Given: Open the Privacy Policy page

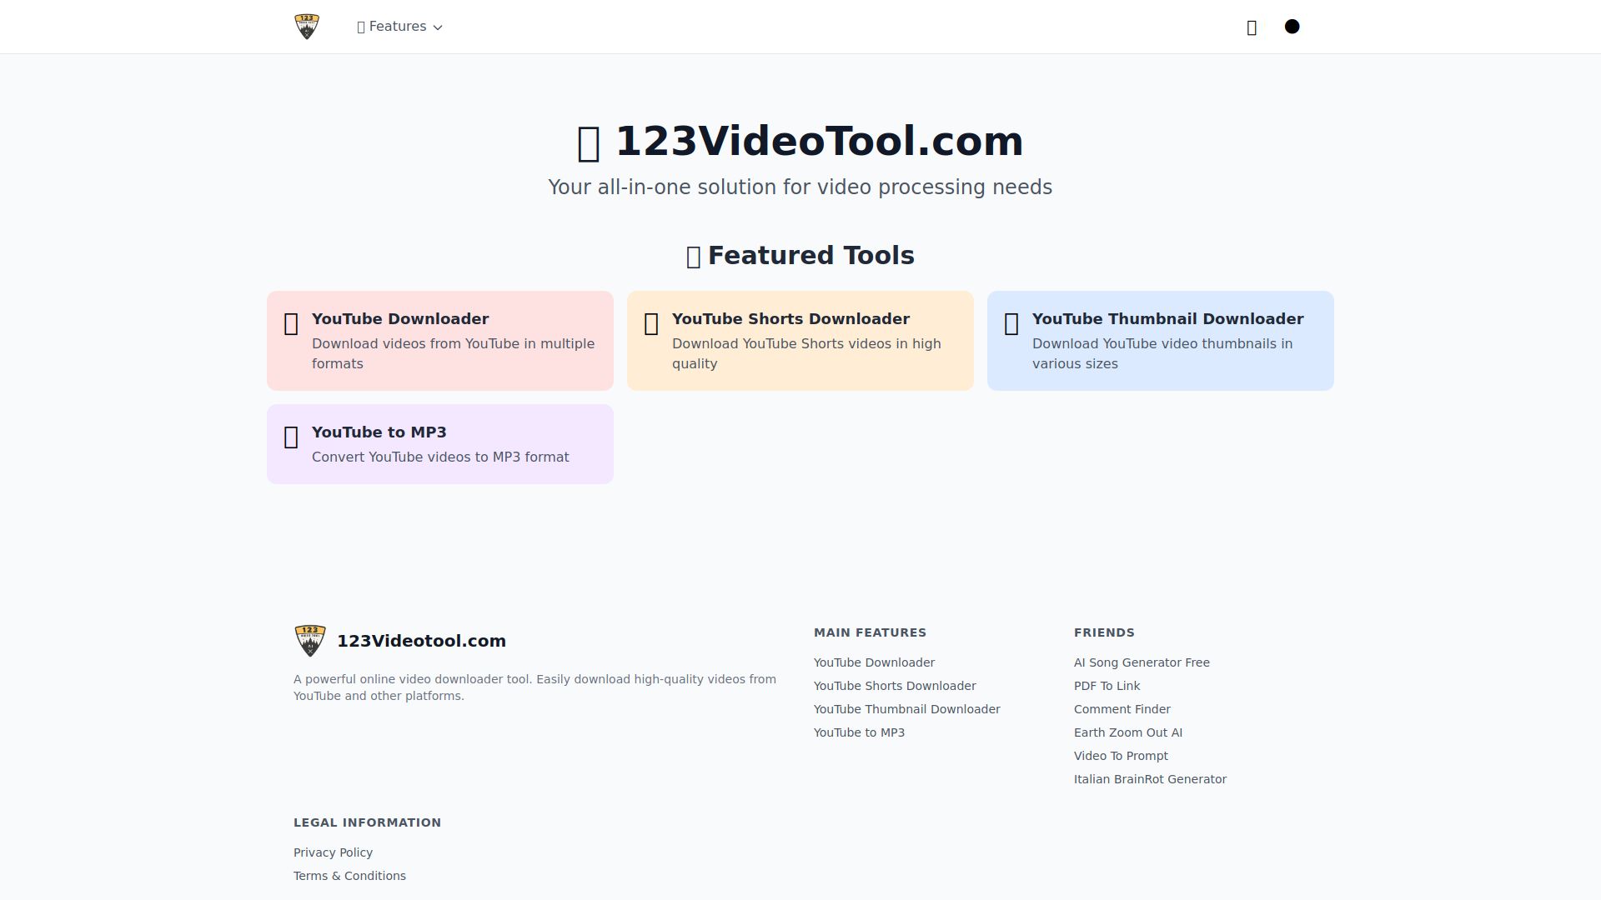Looking at the screenshot, I should (333, 852).
